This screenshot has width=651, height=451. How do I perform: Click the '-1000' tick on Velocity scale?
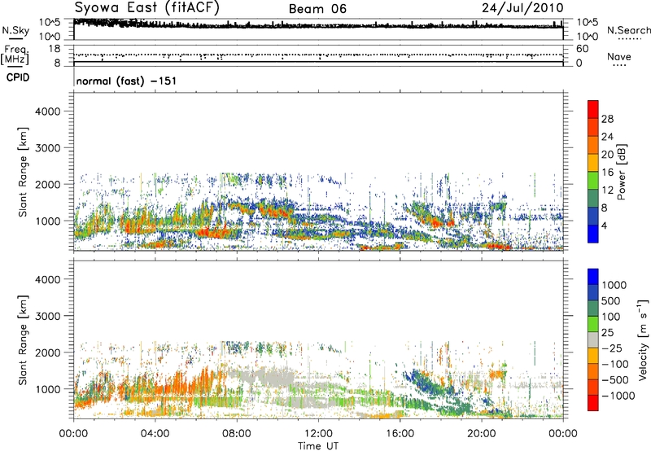(618, 396)
